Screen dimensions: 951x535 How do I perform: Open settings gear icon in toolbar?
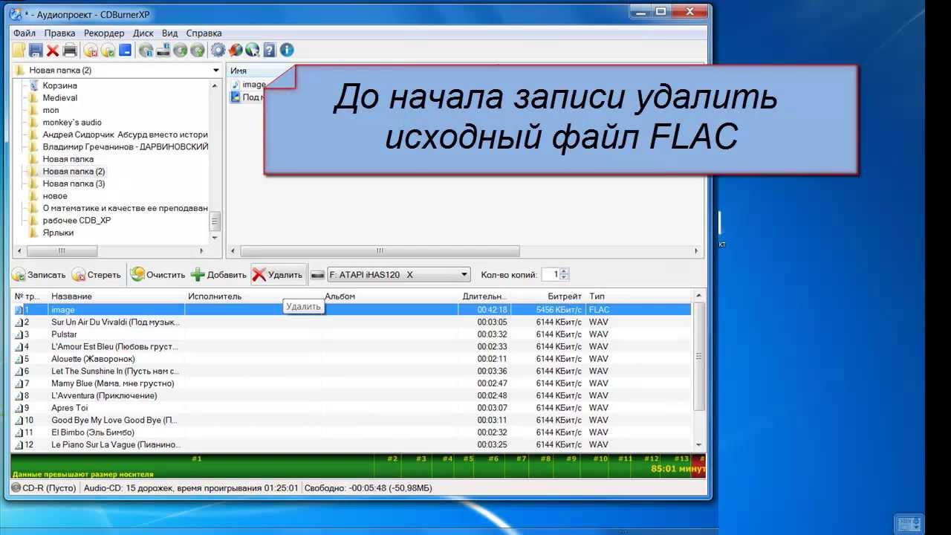click(218, 51)
